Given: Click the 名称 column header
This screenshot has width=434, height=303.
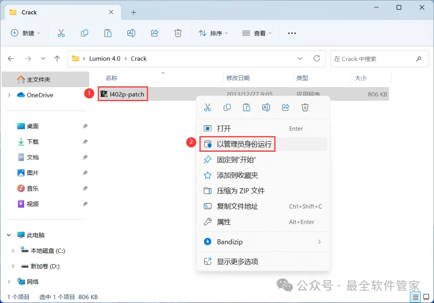Looking at the screenshot, I should [111, 78].
